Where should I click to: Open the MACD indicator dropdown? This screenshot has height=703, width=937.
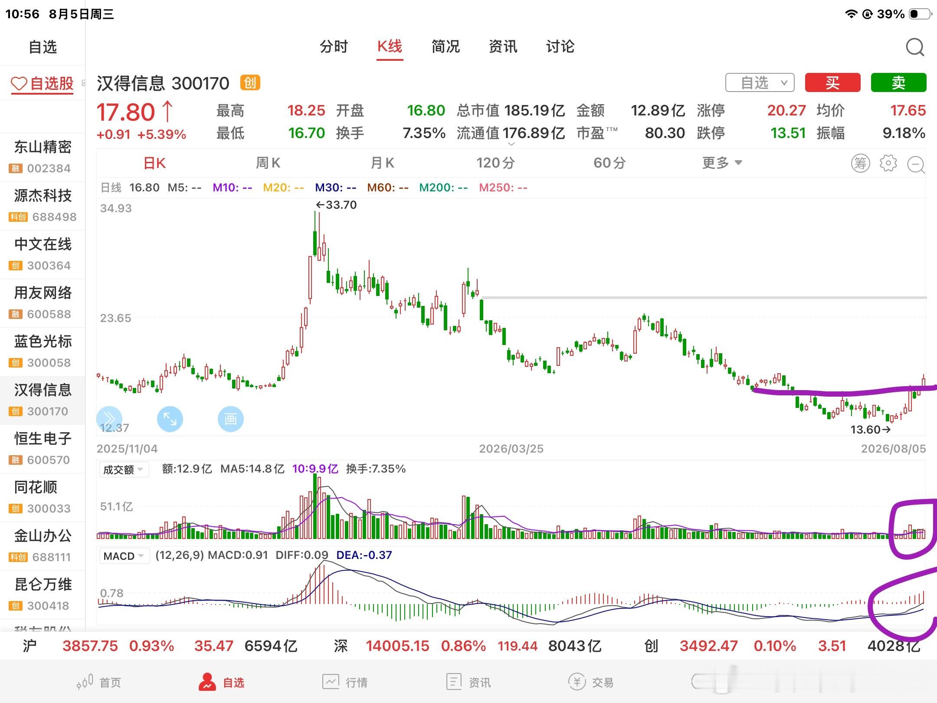pos(124,556)
